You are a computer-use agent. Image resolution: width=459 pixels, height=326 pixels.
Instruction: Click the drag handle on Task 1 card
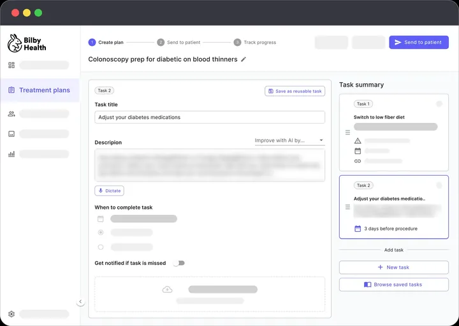(x=347, y=132)
